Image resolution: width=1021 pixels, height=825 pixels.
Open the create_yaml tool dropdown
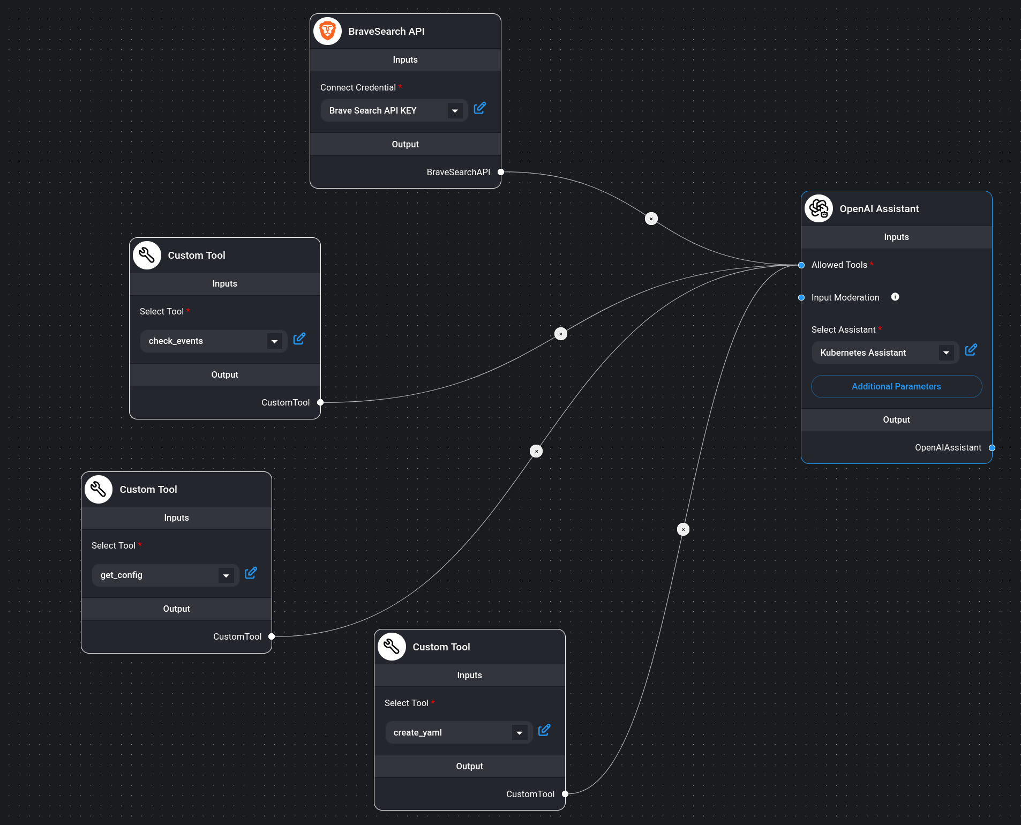tap(519, 733)
